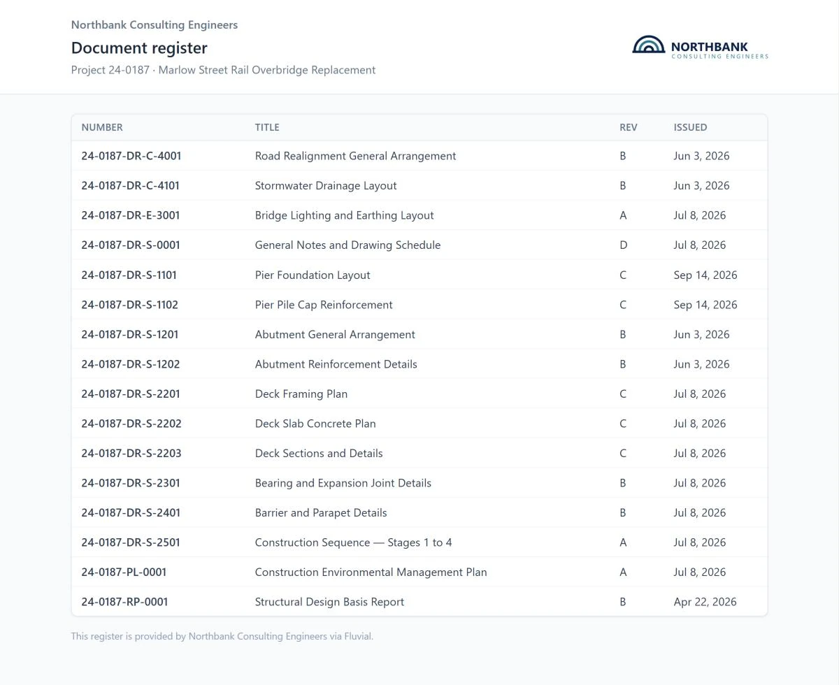
Task: Open document 24-0187-DR-S-1202
Action: point(131,364)
